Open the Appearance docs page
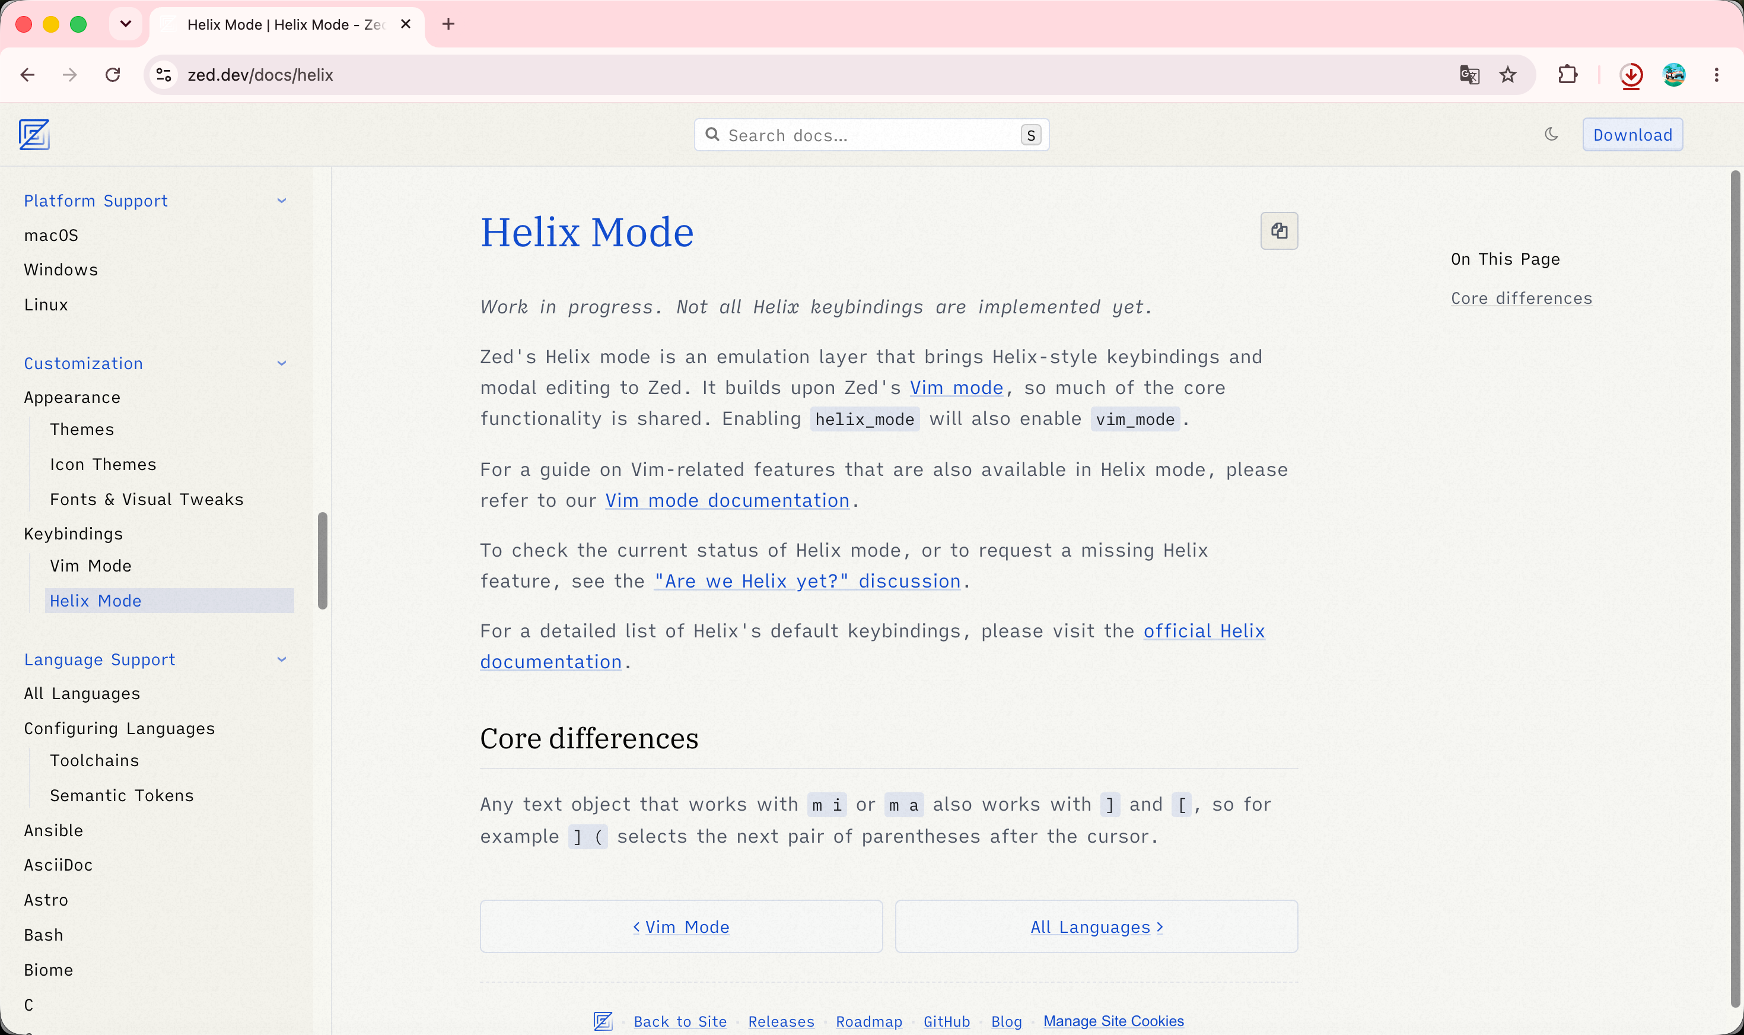1744x1035 pixels. coord(72,398)
